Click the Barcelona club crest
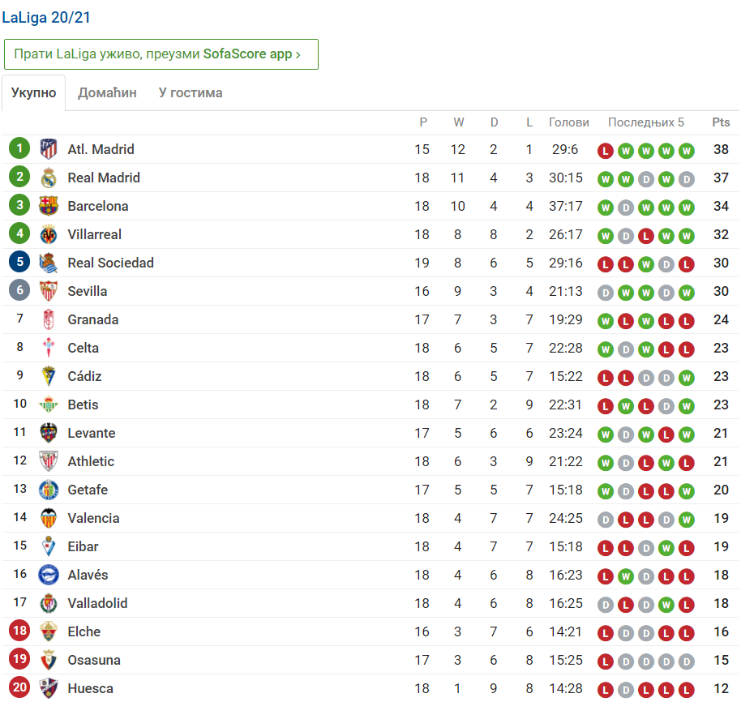This screenshot has height=702, width=741. tap(49, 206)
